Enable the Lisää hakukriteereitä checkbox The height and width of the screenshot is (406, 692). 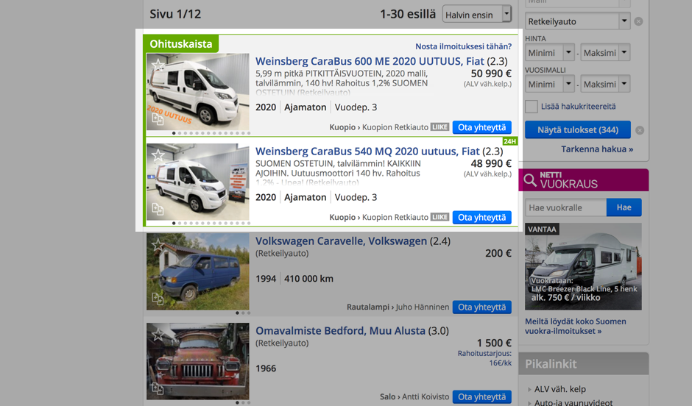pos(531,107)
